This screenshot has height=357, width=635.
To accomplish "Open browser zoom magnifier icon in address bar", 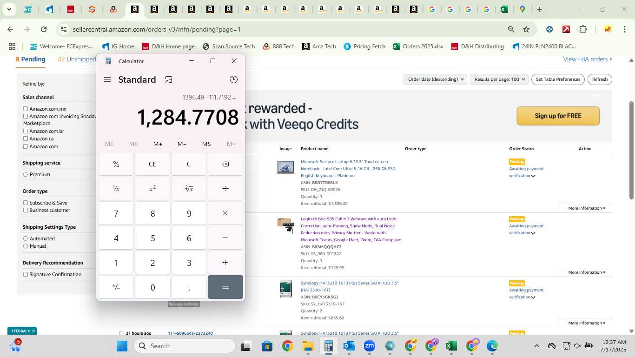I will 511,29.
